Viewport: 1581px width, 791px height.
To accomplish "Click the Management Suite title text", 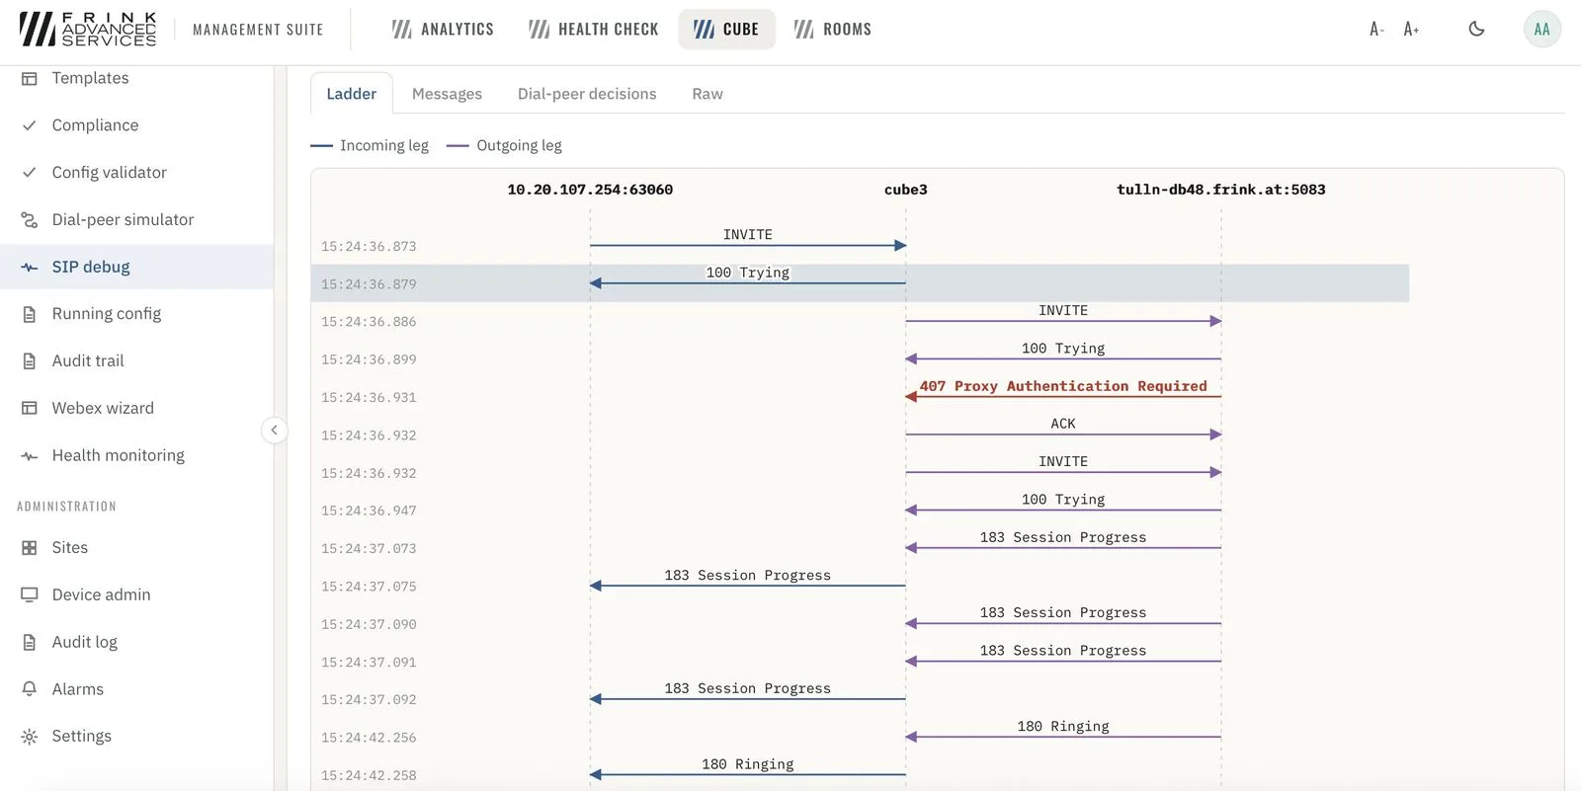I will point(258,30).
